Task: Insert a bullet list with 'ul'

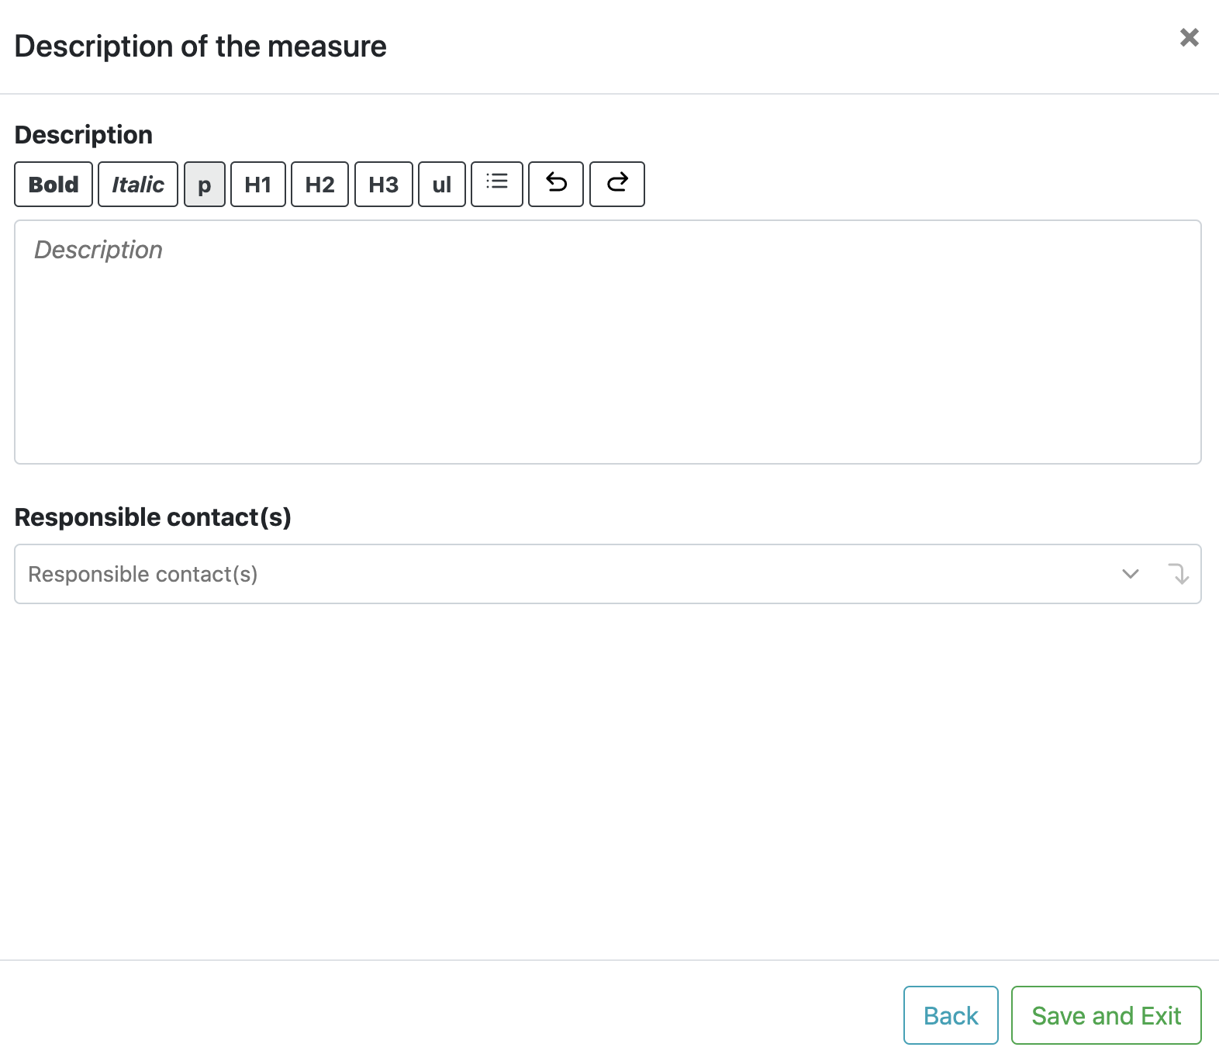Action: coord(442,185)
